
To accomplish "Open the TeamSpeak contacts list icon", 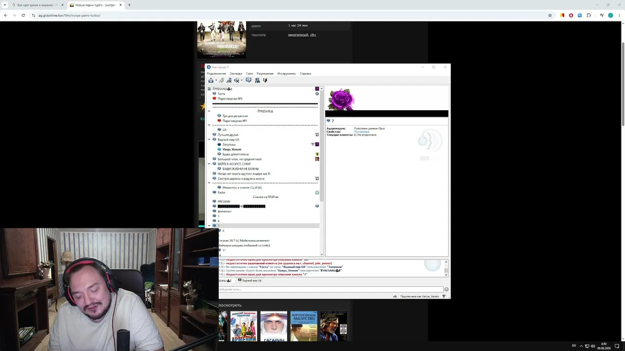I will [258, 80].
